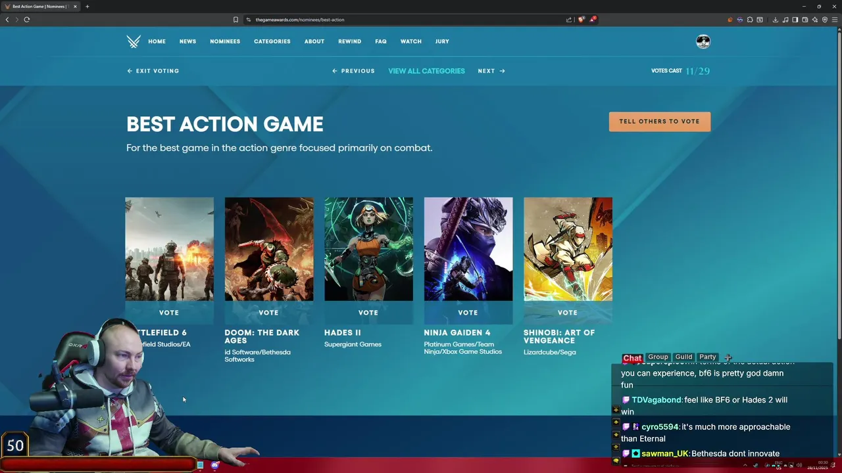The height and width of the screenshot is (473, 842).
Task: Open a new browser tab
Action: [87, 7]
